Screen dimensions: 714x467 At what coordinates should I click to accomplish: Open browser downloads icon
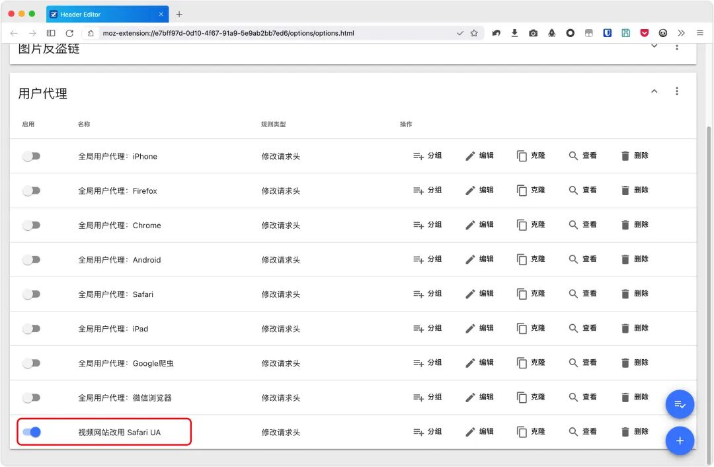click(514, 33)
